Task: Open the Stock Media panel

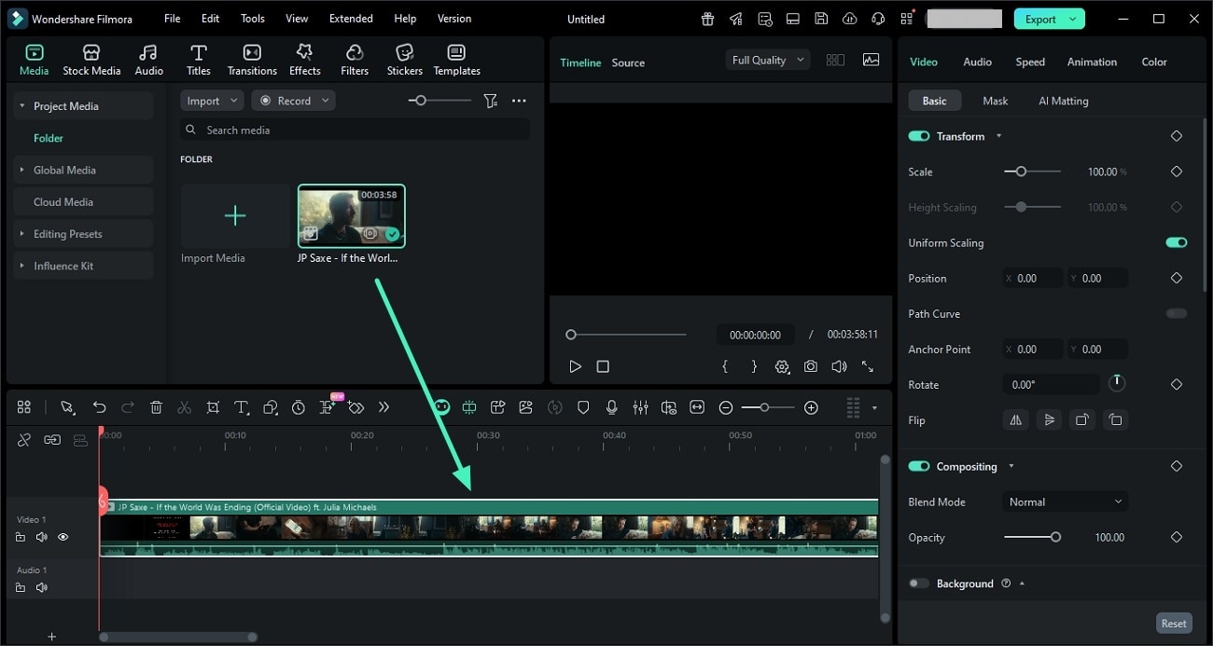Action: (x=91, y=58)
